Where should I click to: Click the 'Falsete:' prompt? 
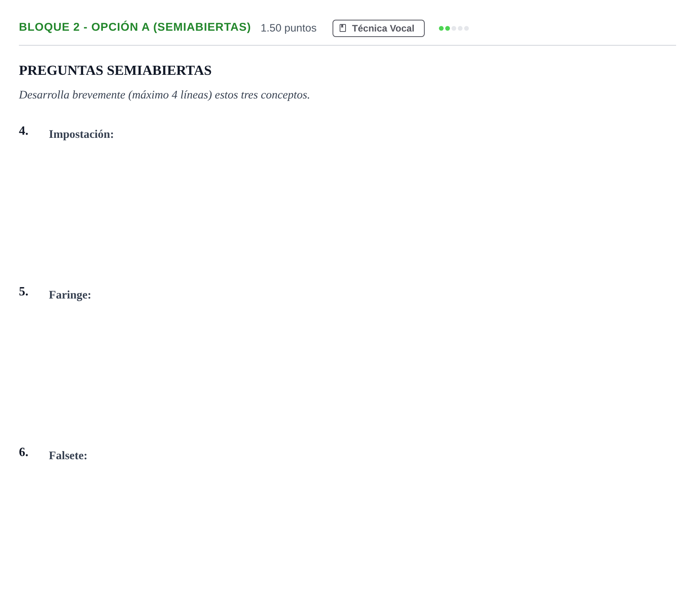pos(68,456)
